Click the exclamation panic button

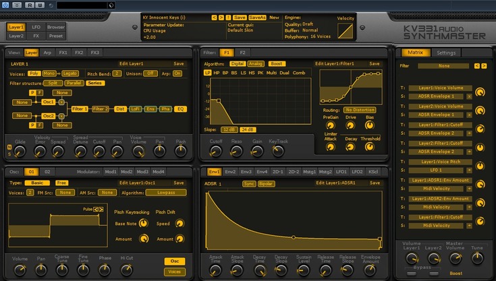[228, 18]
